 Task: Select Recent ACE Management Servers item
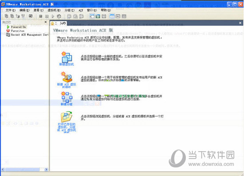(x=30, y=35)
